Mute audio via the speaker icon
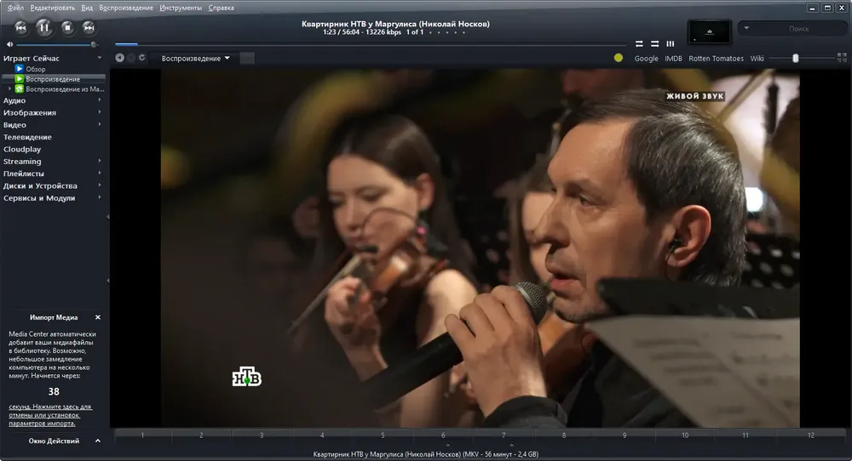Screen dimensions: 852x461 (9, 44)
